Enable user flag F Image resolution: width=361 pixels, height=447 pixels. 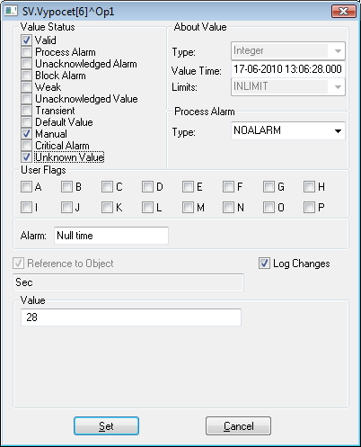[x=228, y=186]
